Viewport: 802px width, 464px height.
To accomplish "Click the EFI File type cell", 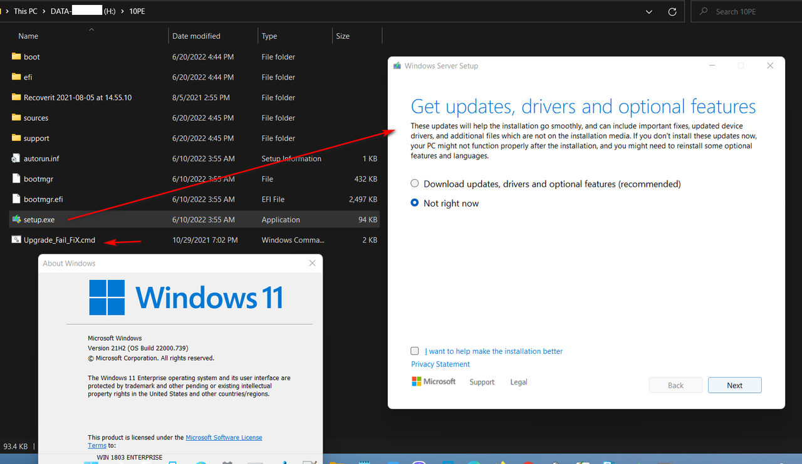I will (273, 199).
